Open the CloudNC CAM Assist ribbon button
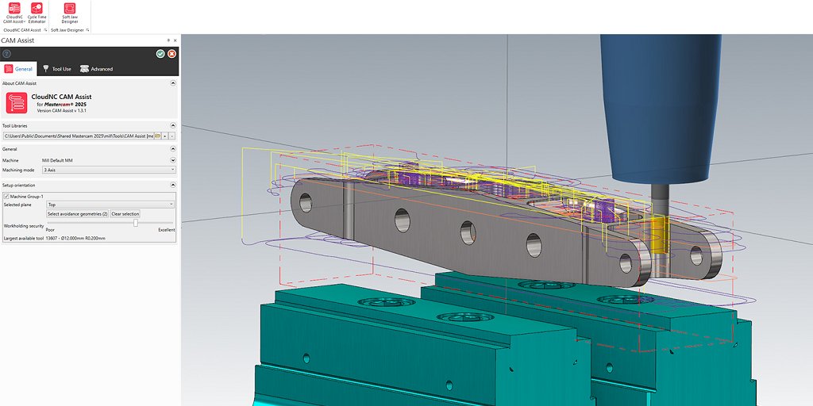This screenshot has width=813, height=406. pyautogui.click(x=13, y=11)
